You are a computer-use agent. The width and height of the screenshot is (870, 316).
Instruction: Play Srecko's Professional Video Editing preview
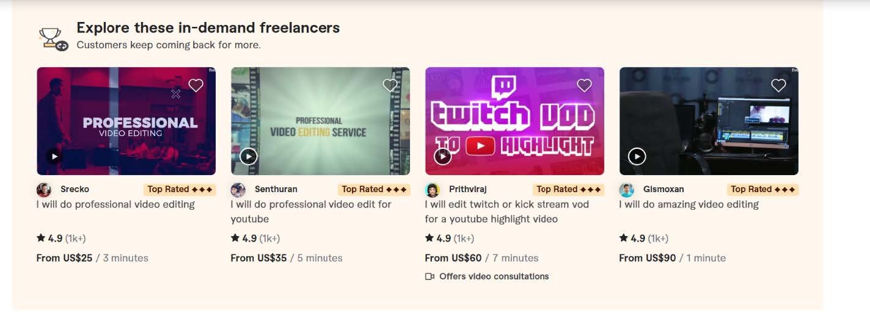[54, 156]
